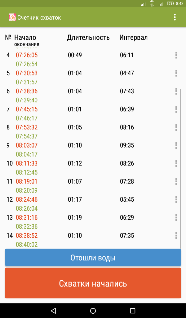Select the Длительность column header

tap(88, 38)
